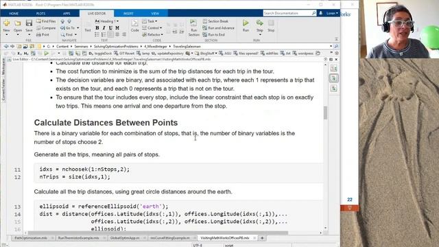Viewport: 439px width, 247px height.
Task: Center-align the text
Action: click(x=117, y=34)
